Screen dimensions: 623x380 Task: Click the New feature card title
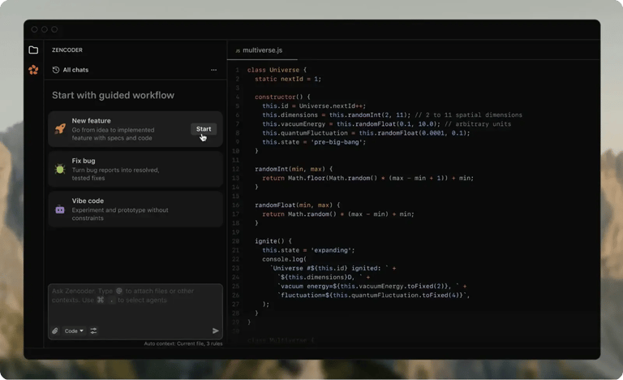(x=92, y=121)
